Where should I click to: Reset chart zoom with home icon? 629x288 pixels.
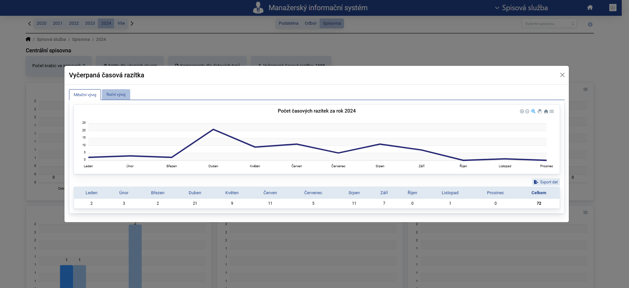click(x=546, y=112)
